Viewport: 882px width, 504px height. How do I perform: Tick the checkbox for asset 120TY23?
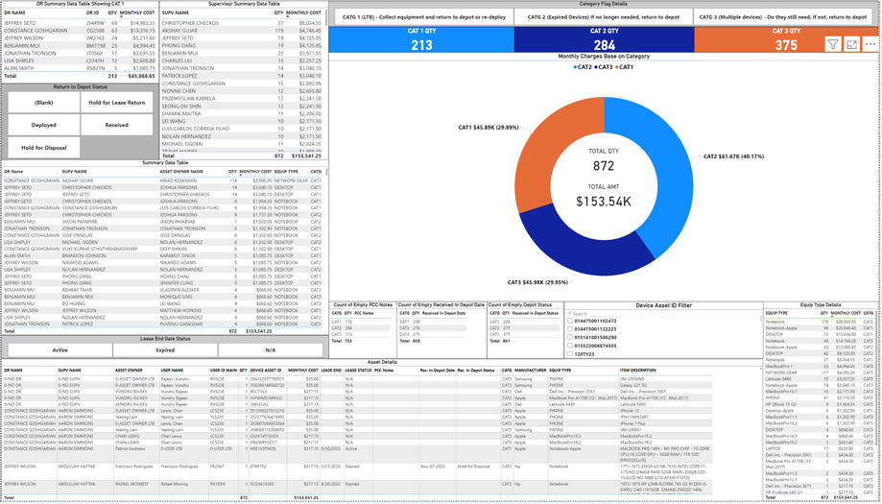570,354
